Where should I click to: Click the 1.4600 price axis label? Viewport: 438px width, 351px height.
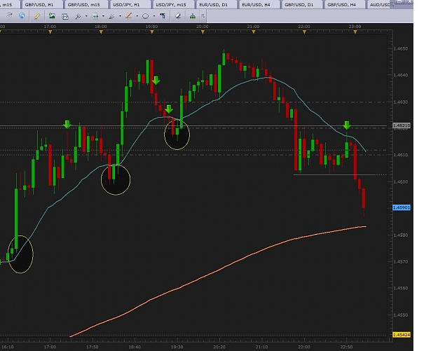pos(400,181)
